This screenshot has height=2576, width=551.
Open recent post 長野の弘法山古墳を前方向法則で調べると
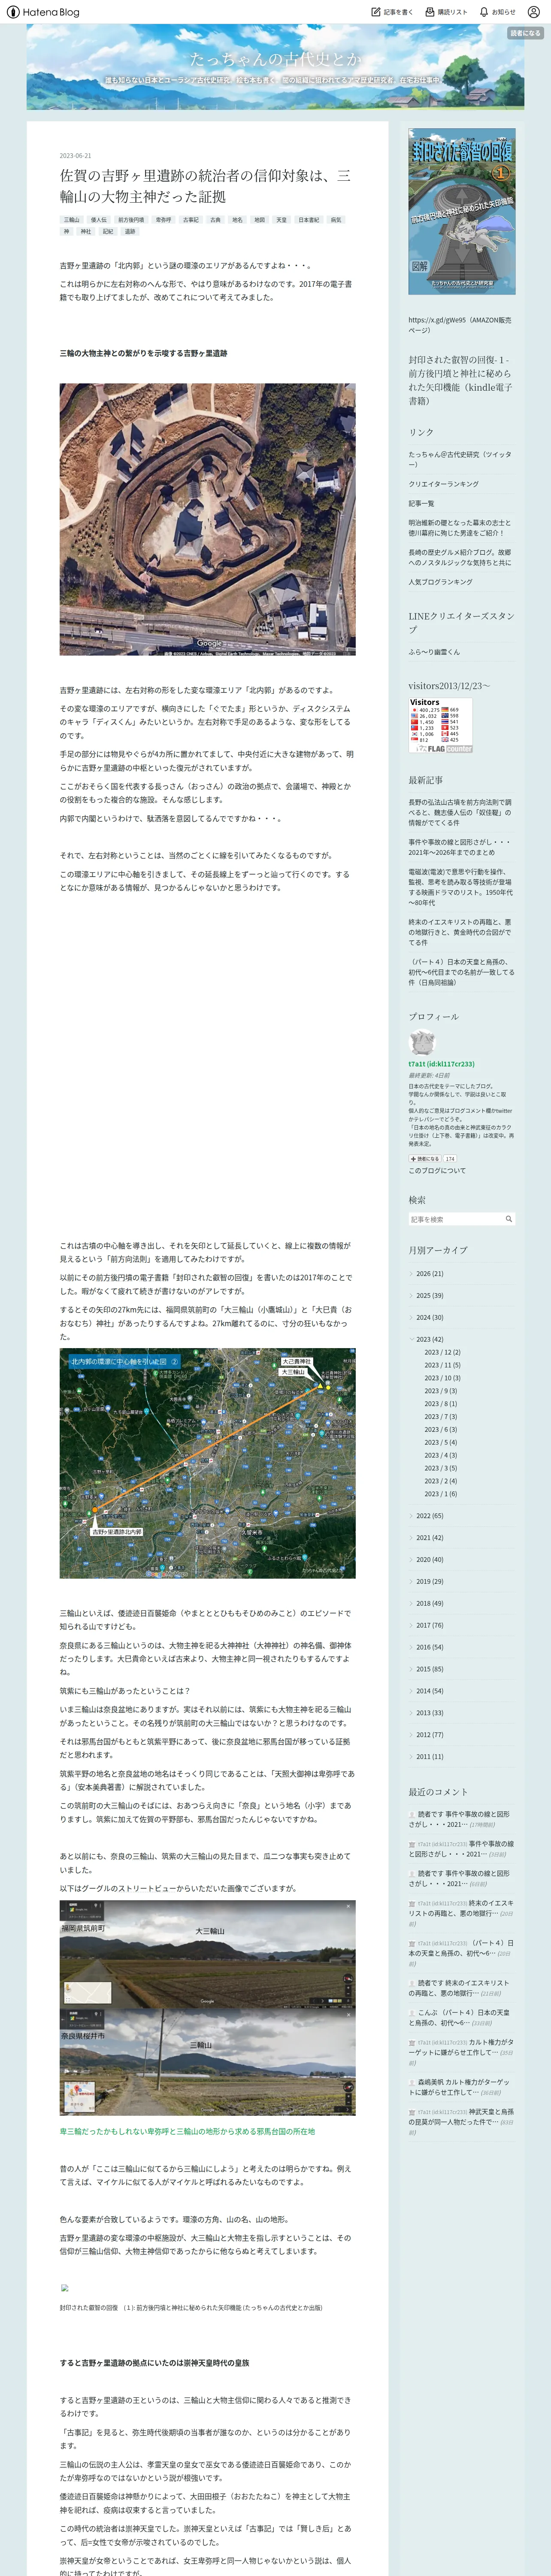[x=460, y=812]
